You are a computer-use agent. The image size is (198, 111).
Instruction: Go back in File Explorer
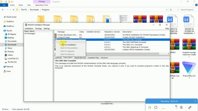pyautogui.click(x=3, y=10)
